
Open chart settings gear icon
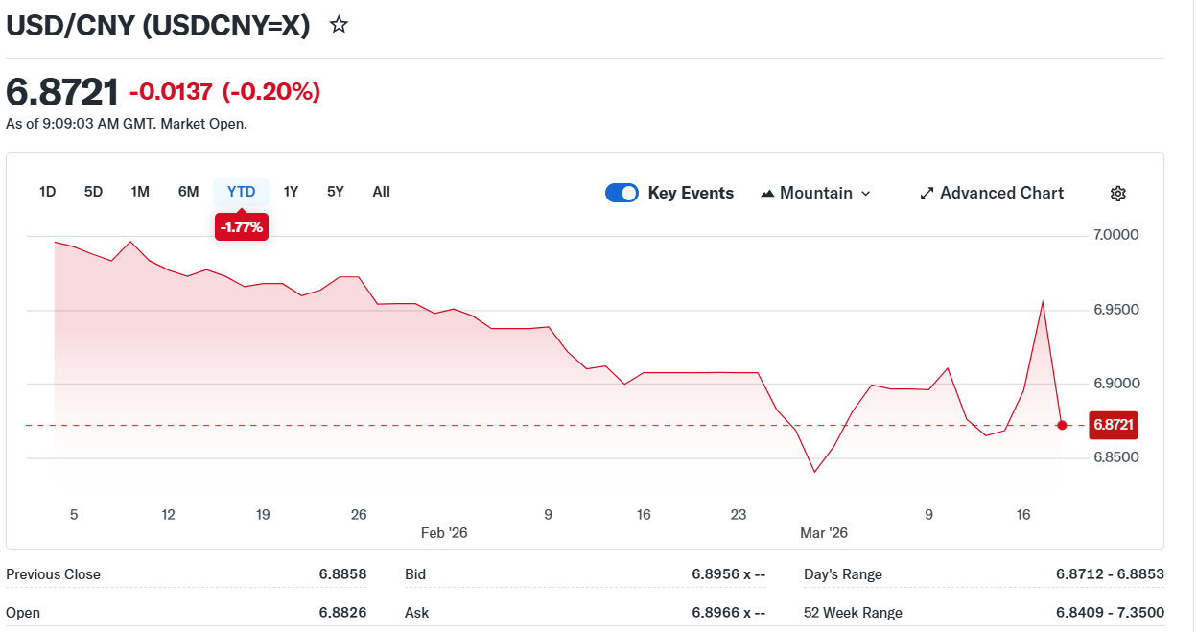1117,194
